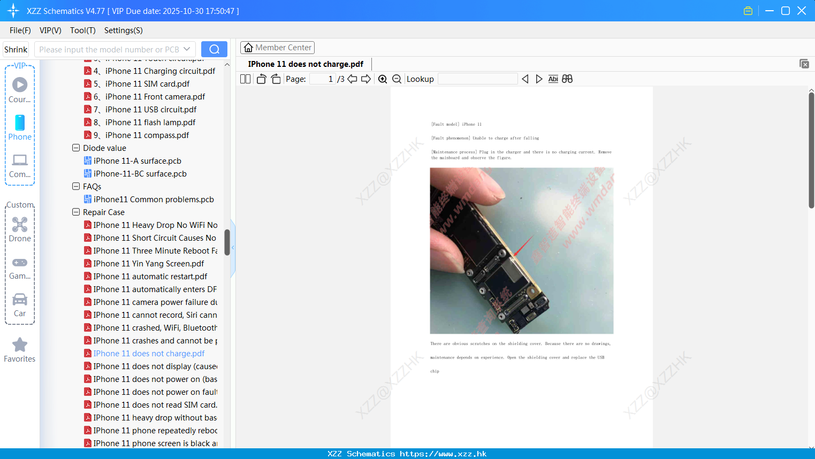815x459 pixels.
Task: Open the File menu
Action: coord(20,30)
